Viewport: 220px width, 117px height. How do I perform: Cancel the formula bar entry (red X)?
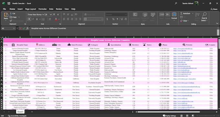20,28
